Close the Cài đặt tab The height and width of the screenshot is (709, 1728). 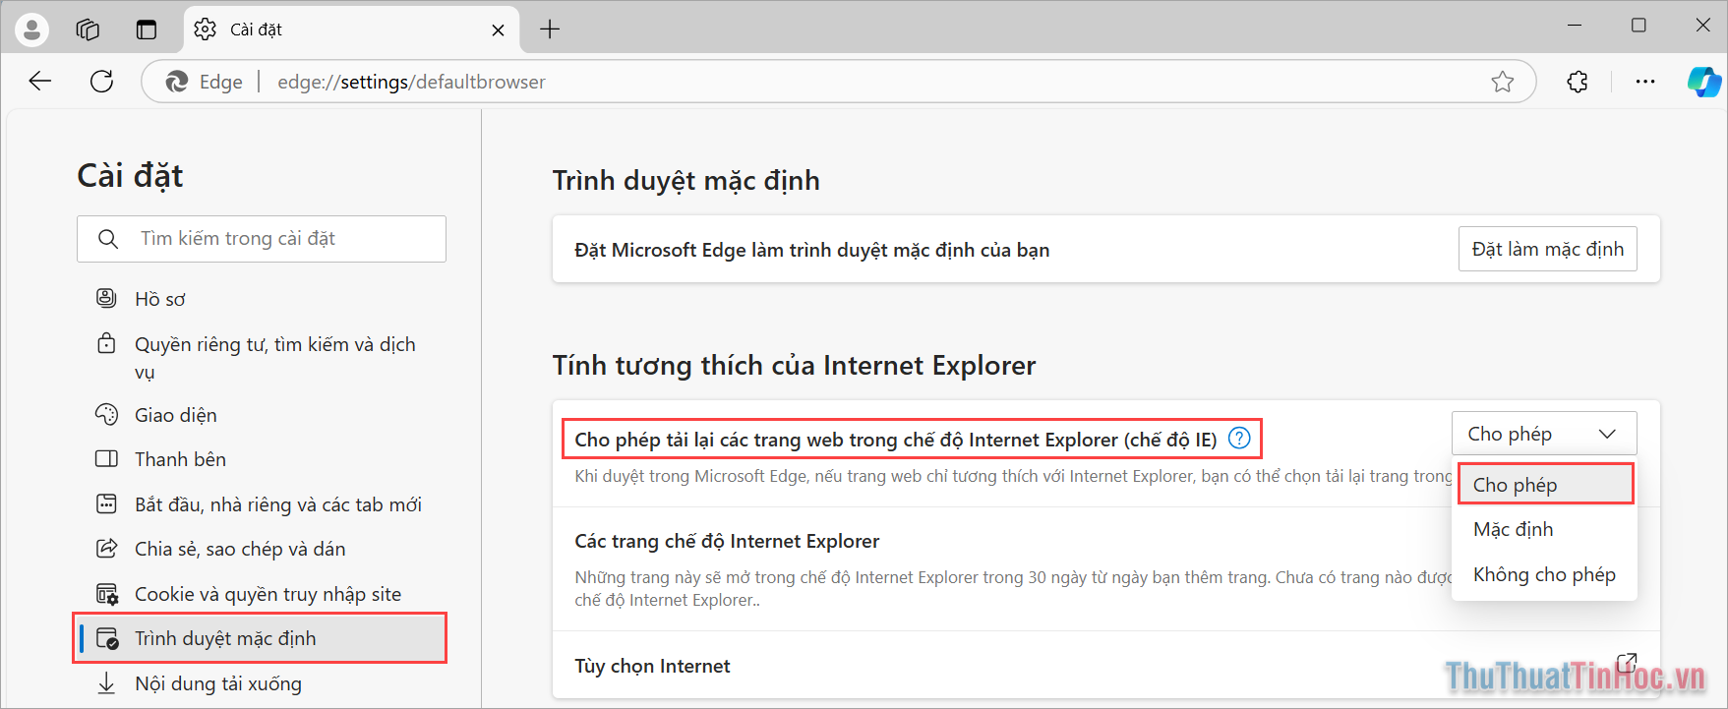coord(498,30)
